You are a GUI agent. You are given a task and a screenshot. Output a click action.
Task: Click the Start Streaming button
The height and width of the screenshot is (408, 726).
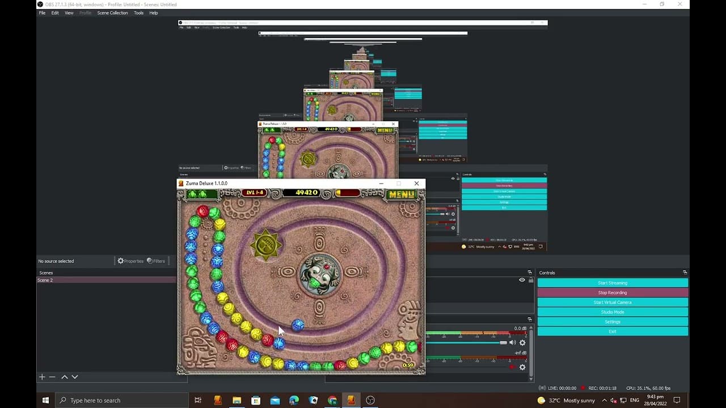(613, 283)
